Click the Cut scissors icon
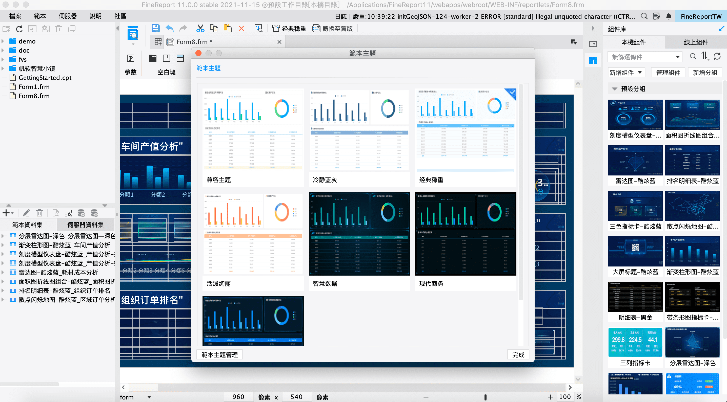This screenshot has width=727, height=402. (x=200, y=29)
